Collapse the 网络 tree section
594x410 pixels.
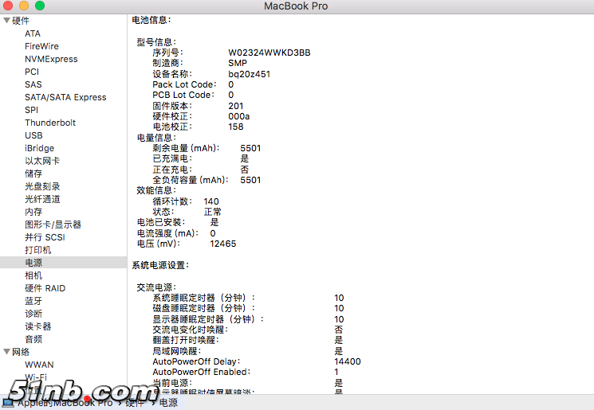[6, 351]
